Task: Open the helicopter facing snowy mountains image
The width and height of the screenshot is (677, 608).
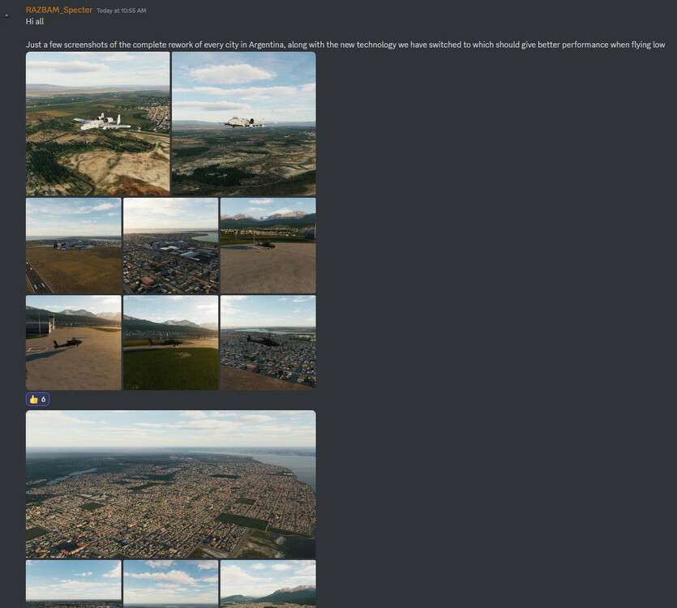Action: click(x=268, y=246)
